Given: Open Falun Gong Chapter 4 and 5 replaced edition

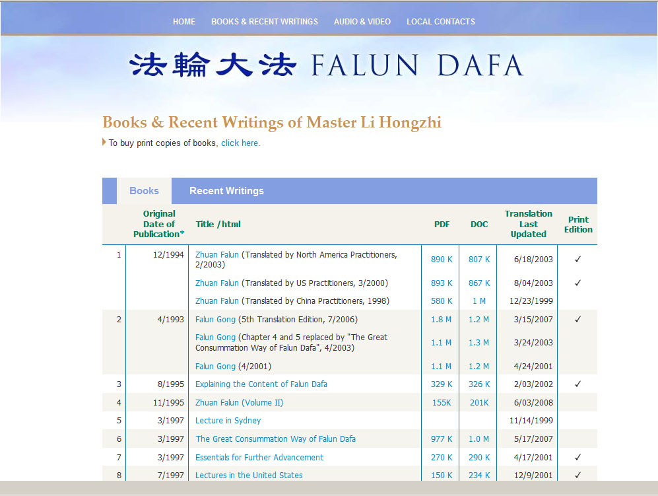Looking at the screenshot, I should (x=215, y=337).
